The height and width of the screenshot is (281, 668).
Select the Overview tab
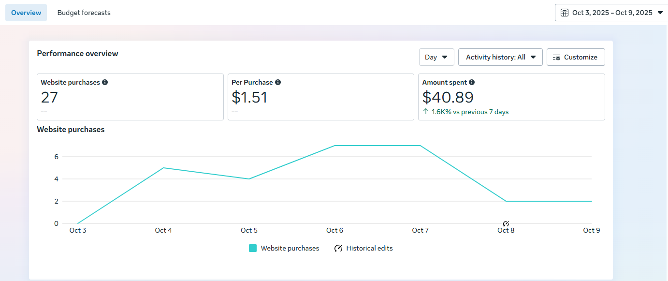(26, 13)
